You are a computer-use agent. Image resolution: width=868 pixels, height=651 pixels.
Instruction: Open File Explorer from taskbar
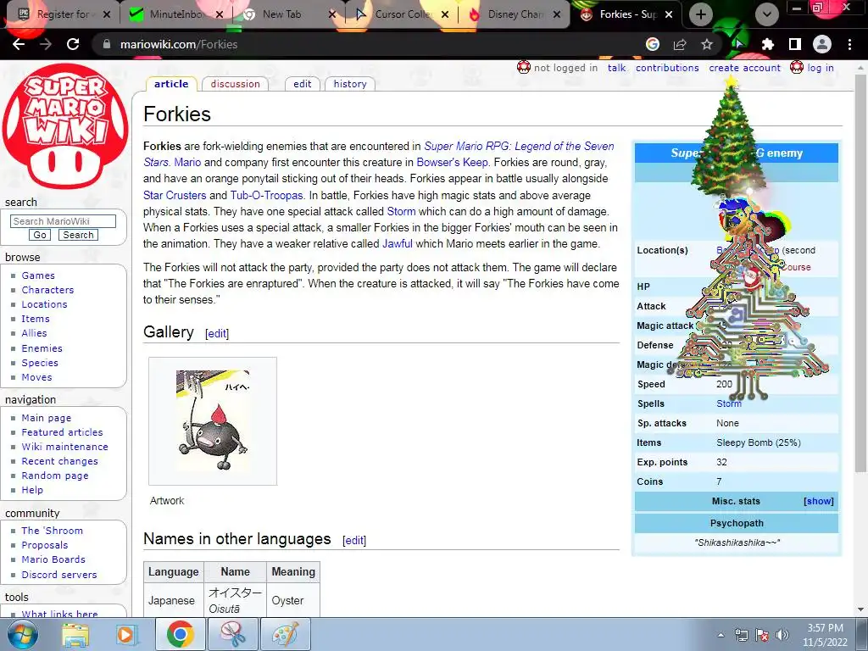pyautogui.click(x=75, y=634)
